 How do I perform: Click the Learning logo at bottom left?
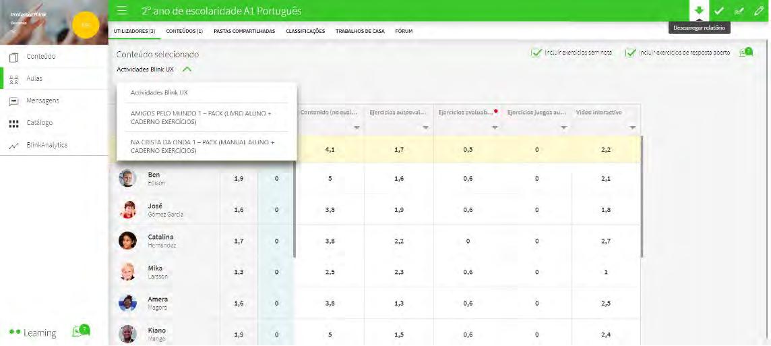pos(33,333)
